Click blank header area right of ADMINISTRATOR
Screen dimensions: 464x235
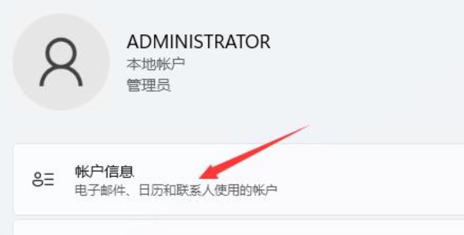[x=367, y=42]
